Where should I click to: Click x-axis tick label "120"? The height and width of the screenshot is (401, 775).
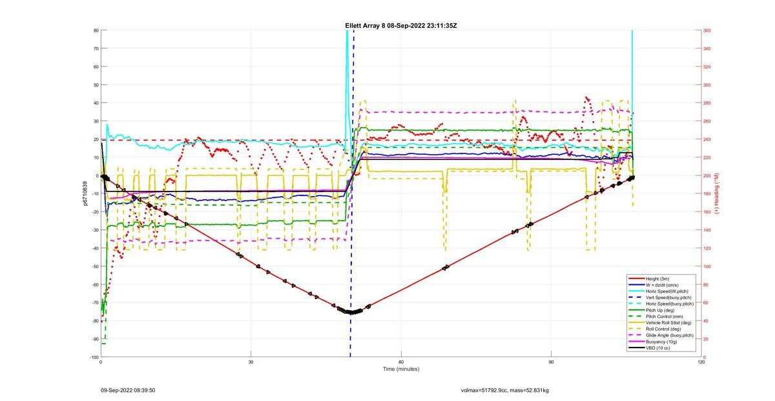coord(701,362)
